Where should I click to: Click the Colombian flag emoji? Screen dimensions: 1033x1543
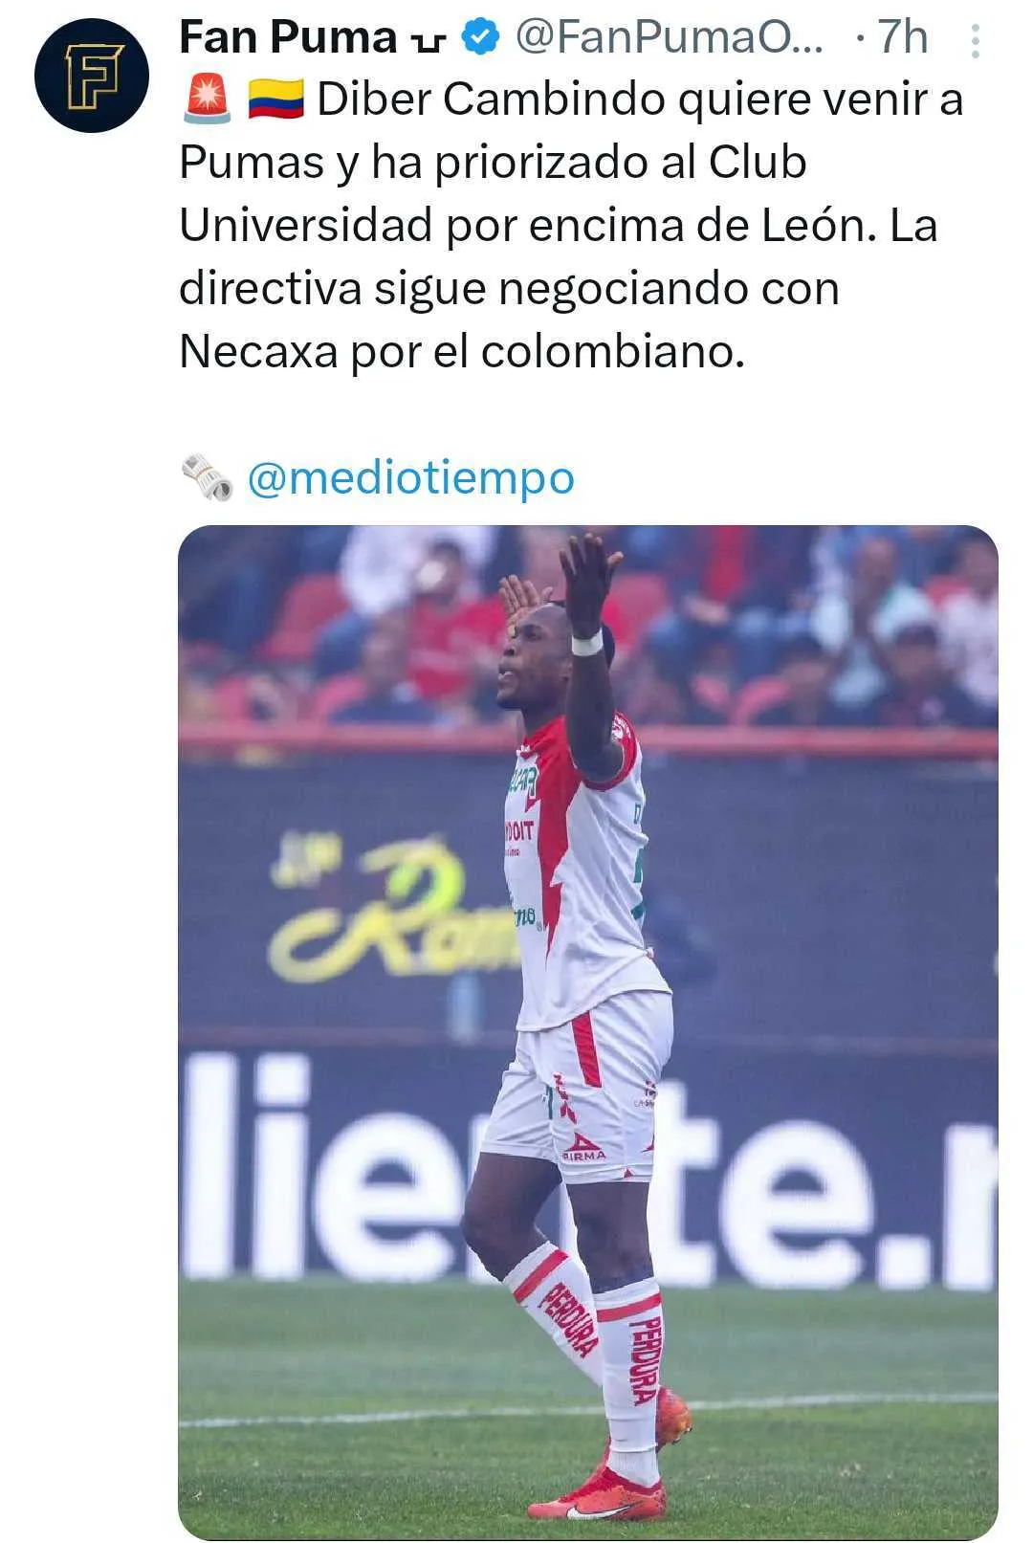[x=275, y=99]
